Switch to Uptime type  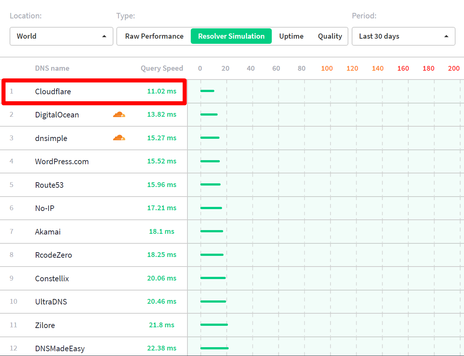point(291,36)
